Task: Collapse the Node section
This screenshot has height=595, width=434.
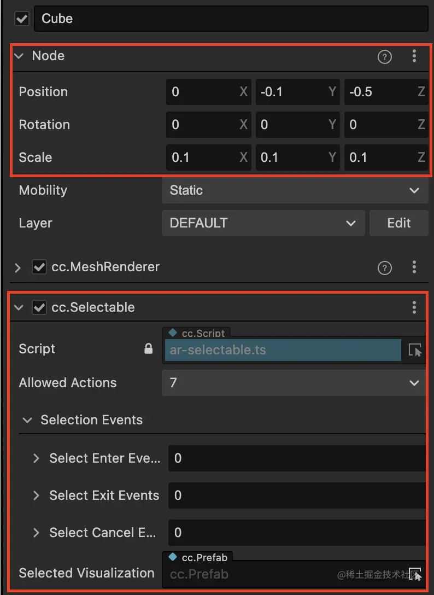Action: click(18, 56)
